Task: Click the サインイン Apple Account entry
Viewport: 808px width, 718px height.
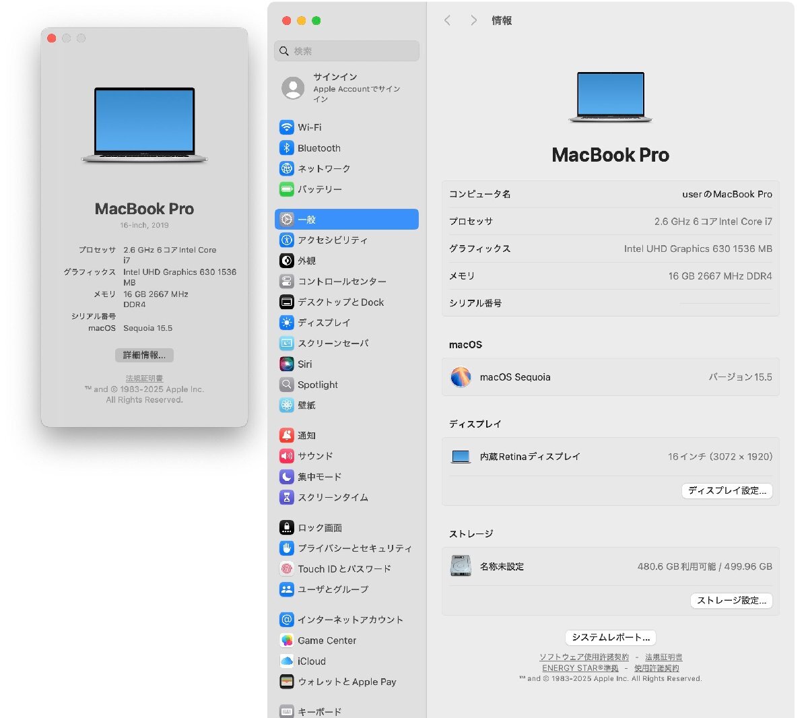Action: pyautogui.click(x=347, y=88)
